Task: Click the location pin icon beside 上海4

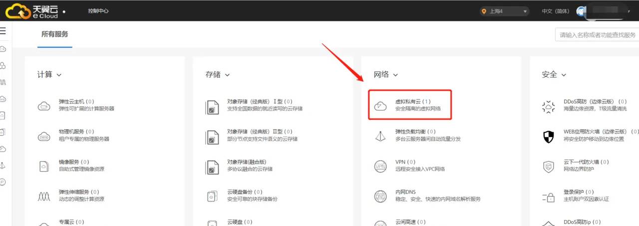Action: [x=484, y=11]
